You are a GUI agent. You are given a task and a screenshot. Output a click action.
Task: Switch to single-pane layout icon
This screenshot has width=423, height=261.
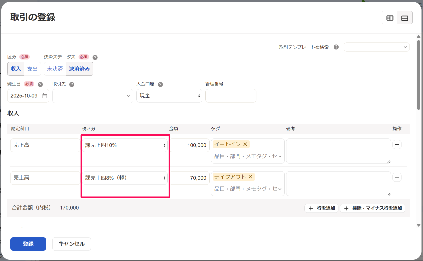404,18
